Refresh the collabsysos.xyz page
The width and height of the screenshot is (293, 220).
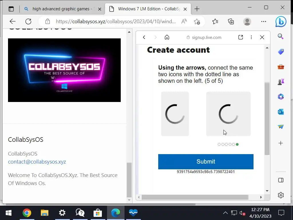pyautogui.click(x=28, y=21)
